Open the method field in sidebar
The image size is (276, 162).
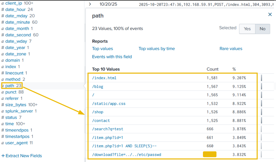[x=13, y=79]
